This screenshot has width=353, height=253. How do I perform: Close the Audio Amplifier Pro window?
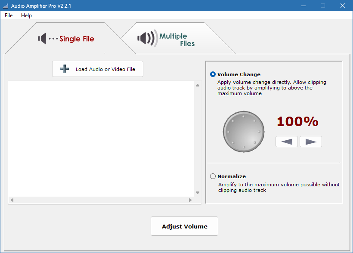[x=342, y=6]
